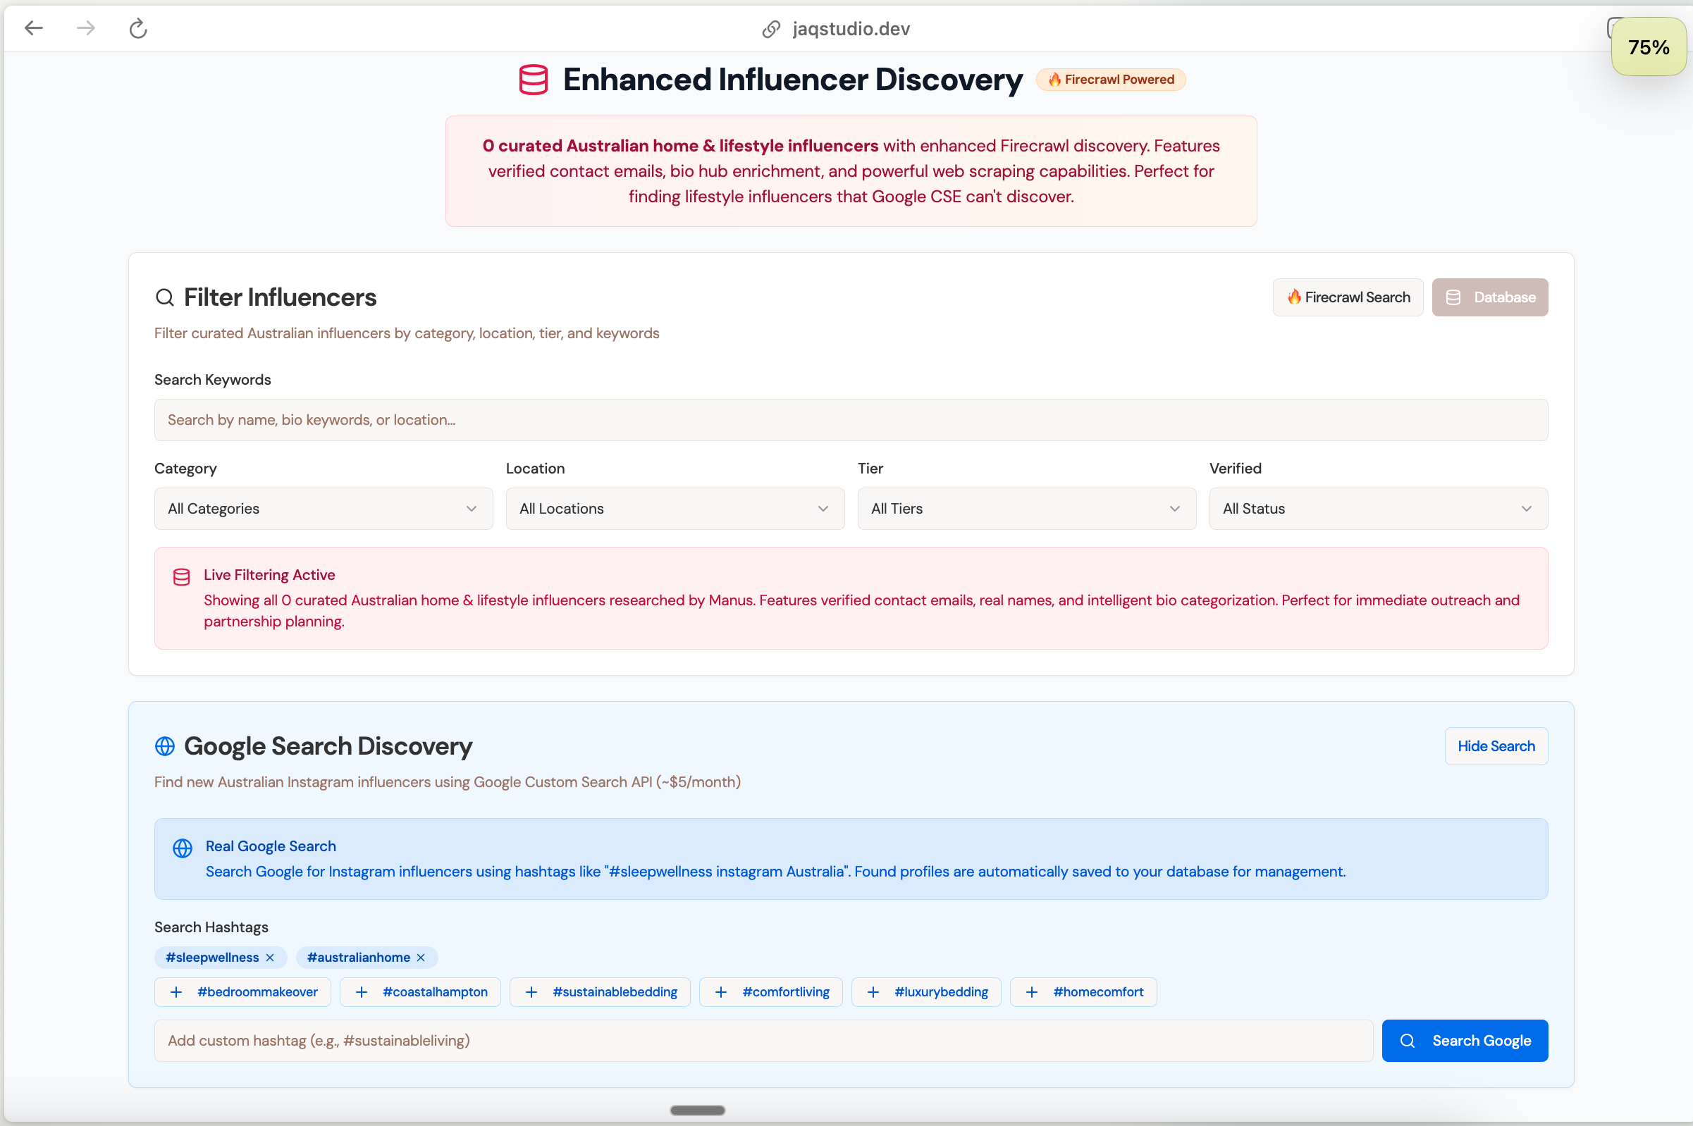Switch to the Firecrawl Search mode
This screenshot has width=1693, height=1126.
1348,297
